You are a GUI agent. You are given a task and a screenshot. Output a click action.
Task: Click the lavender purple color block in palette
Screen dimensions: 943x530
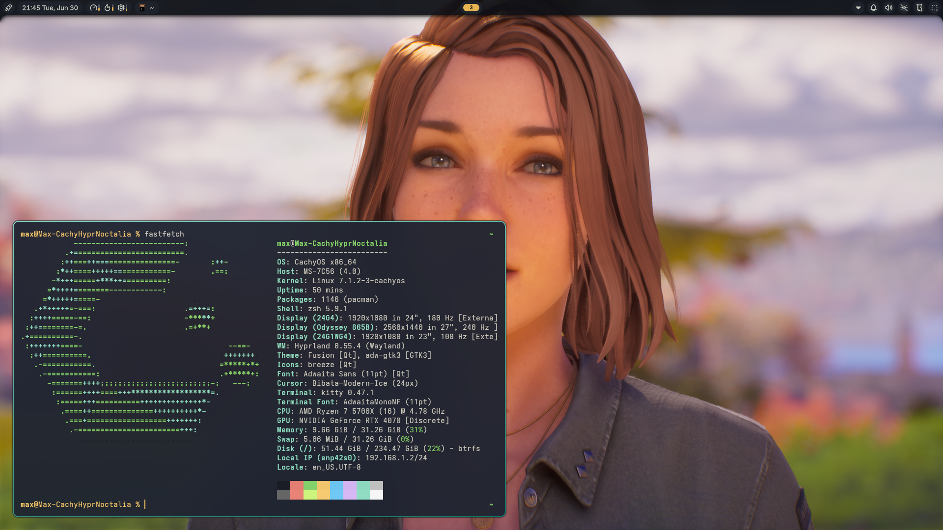tap(350, 490)
